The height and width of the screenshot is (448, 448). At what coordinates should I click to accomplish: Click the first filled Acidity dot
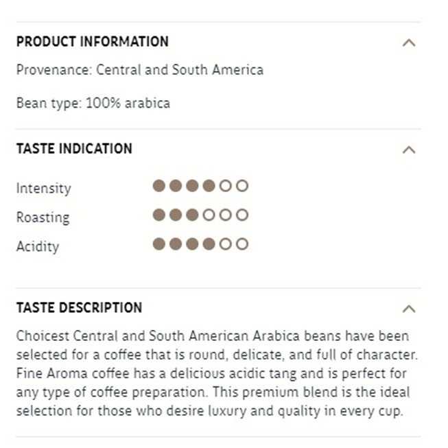[159, 244]
